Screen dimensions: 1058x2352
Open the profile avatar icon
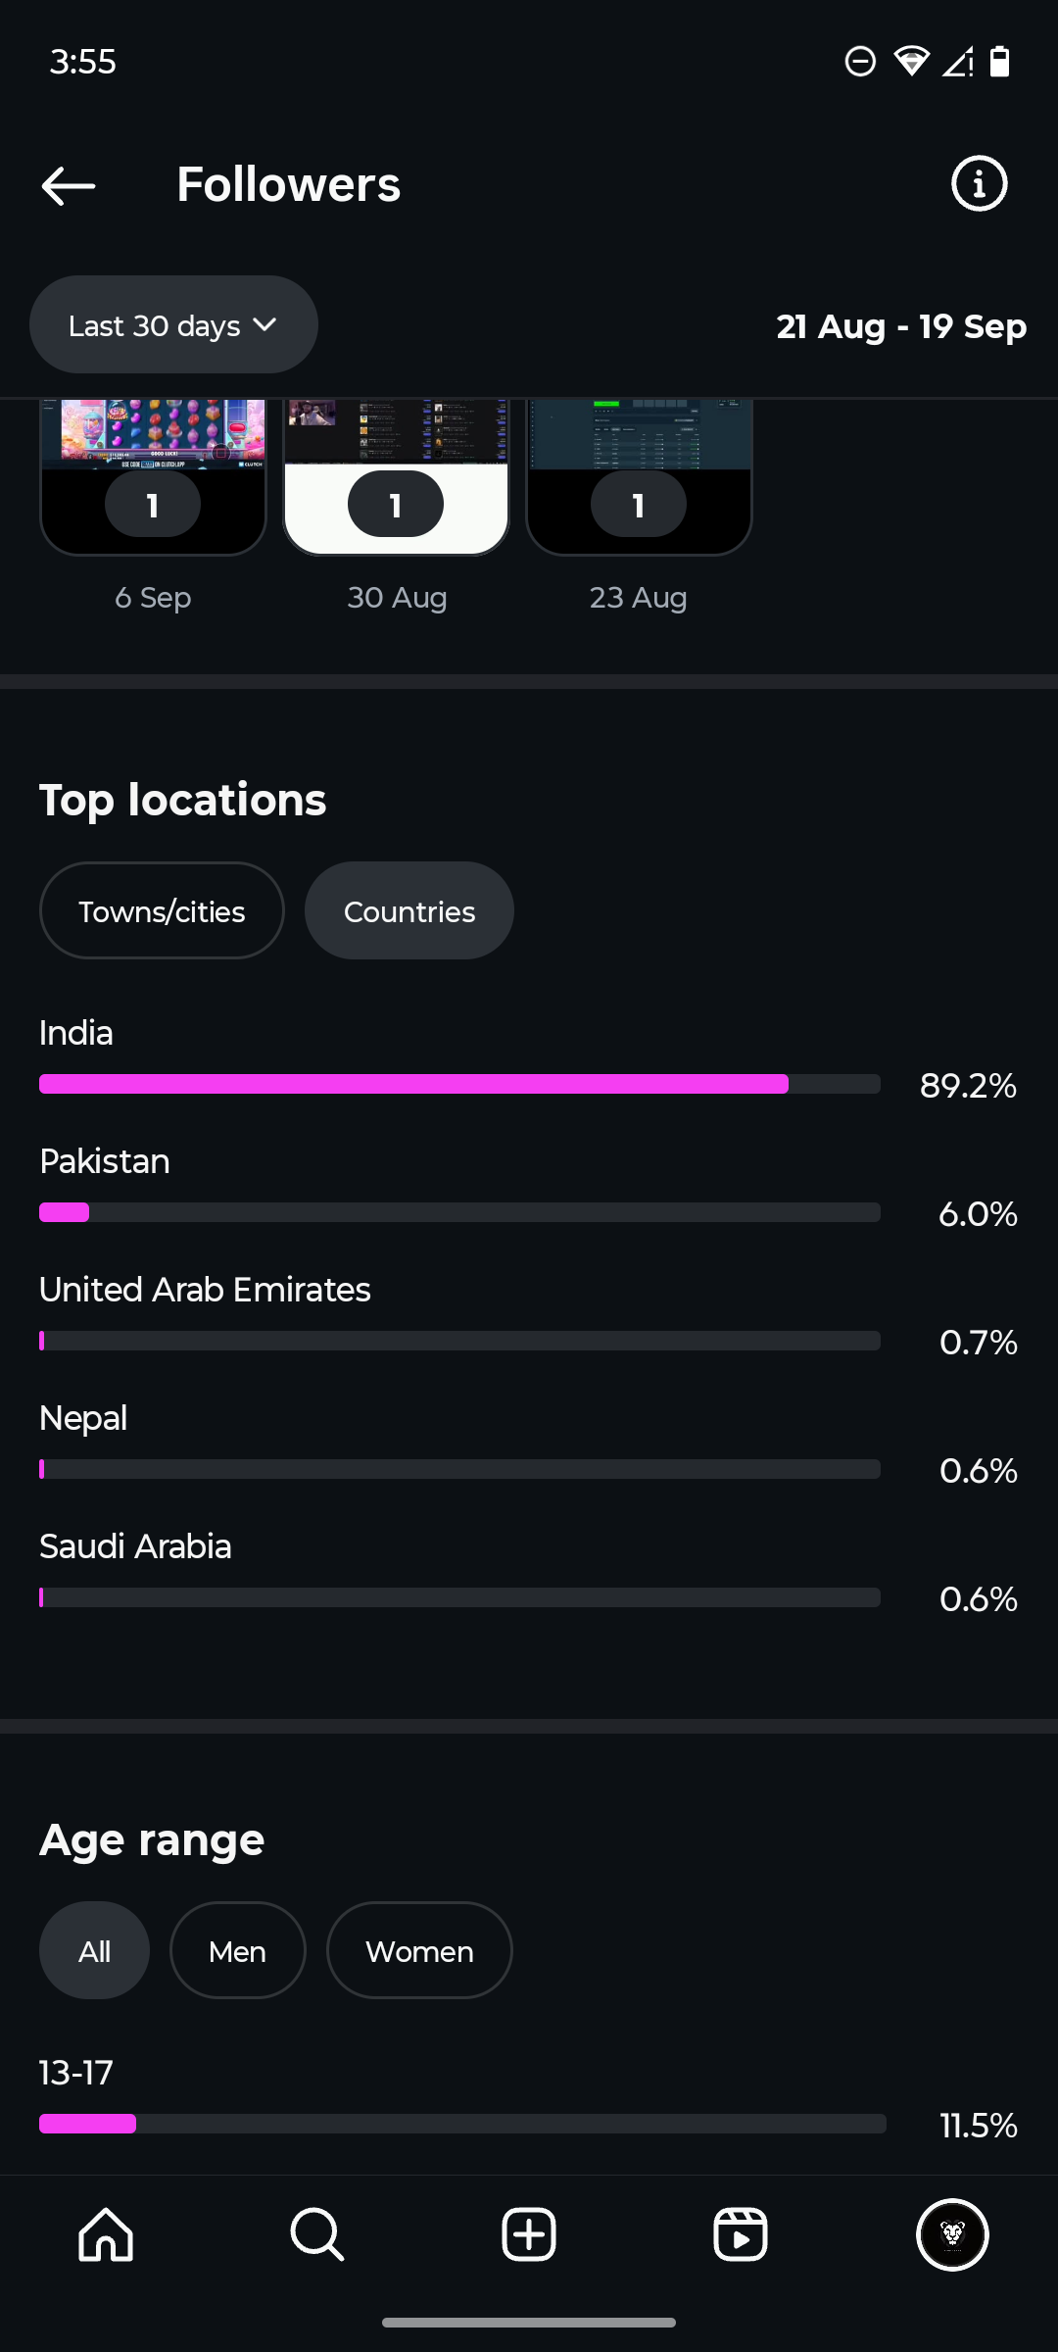coord(952,2234)
